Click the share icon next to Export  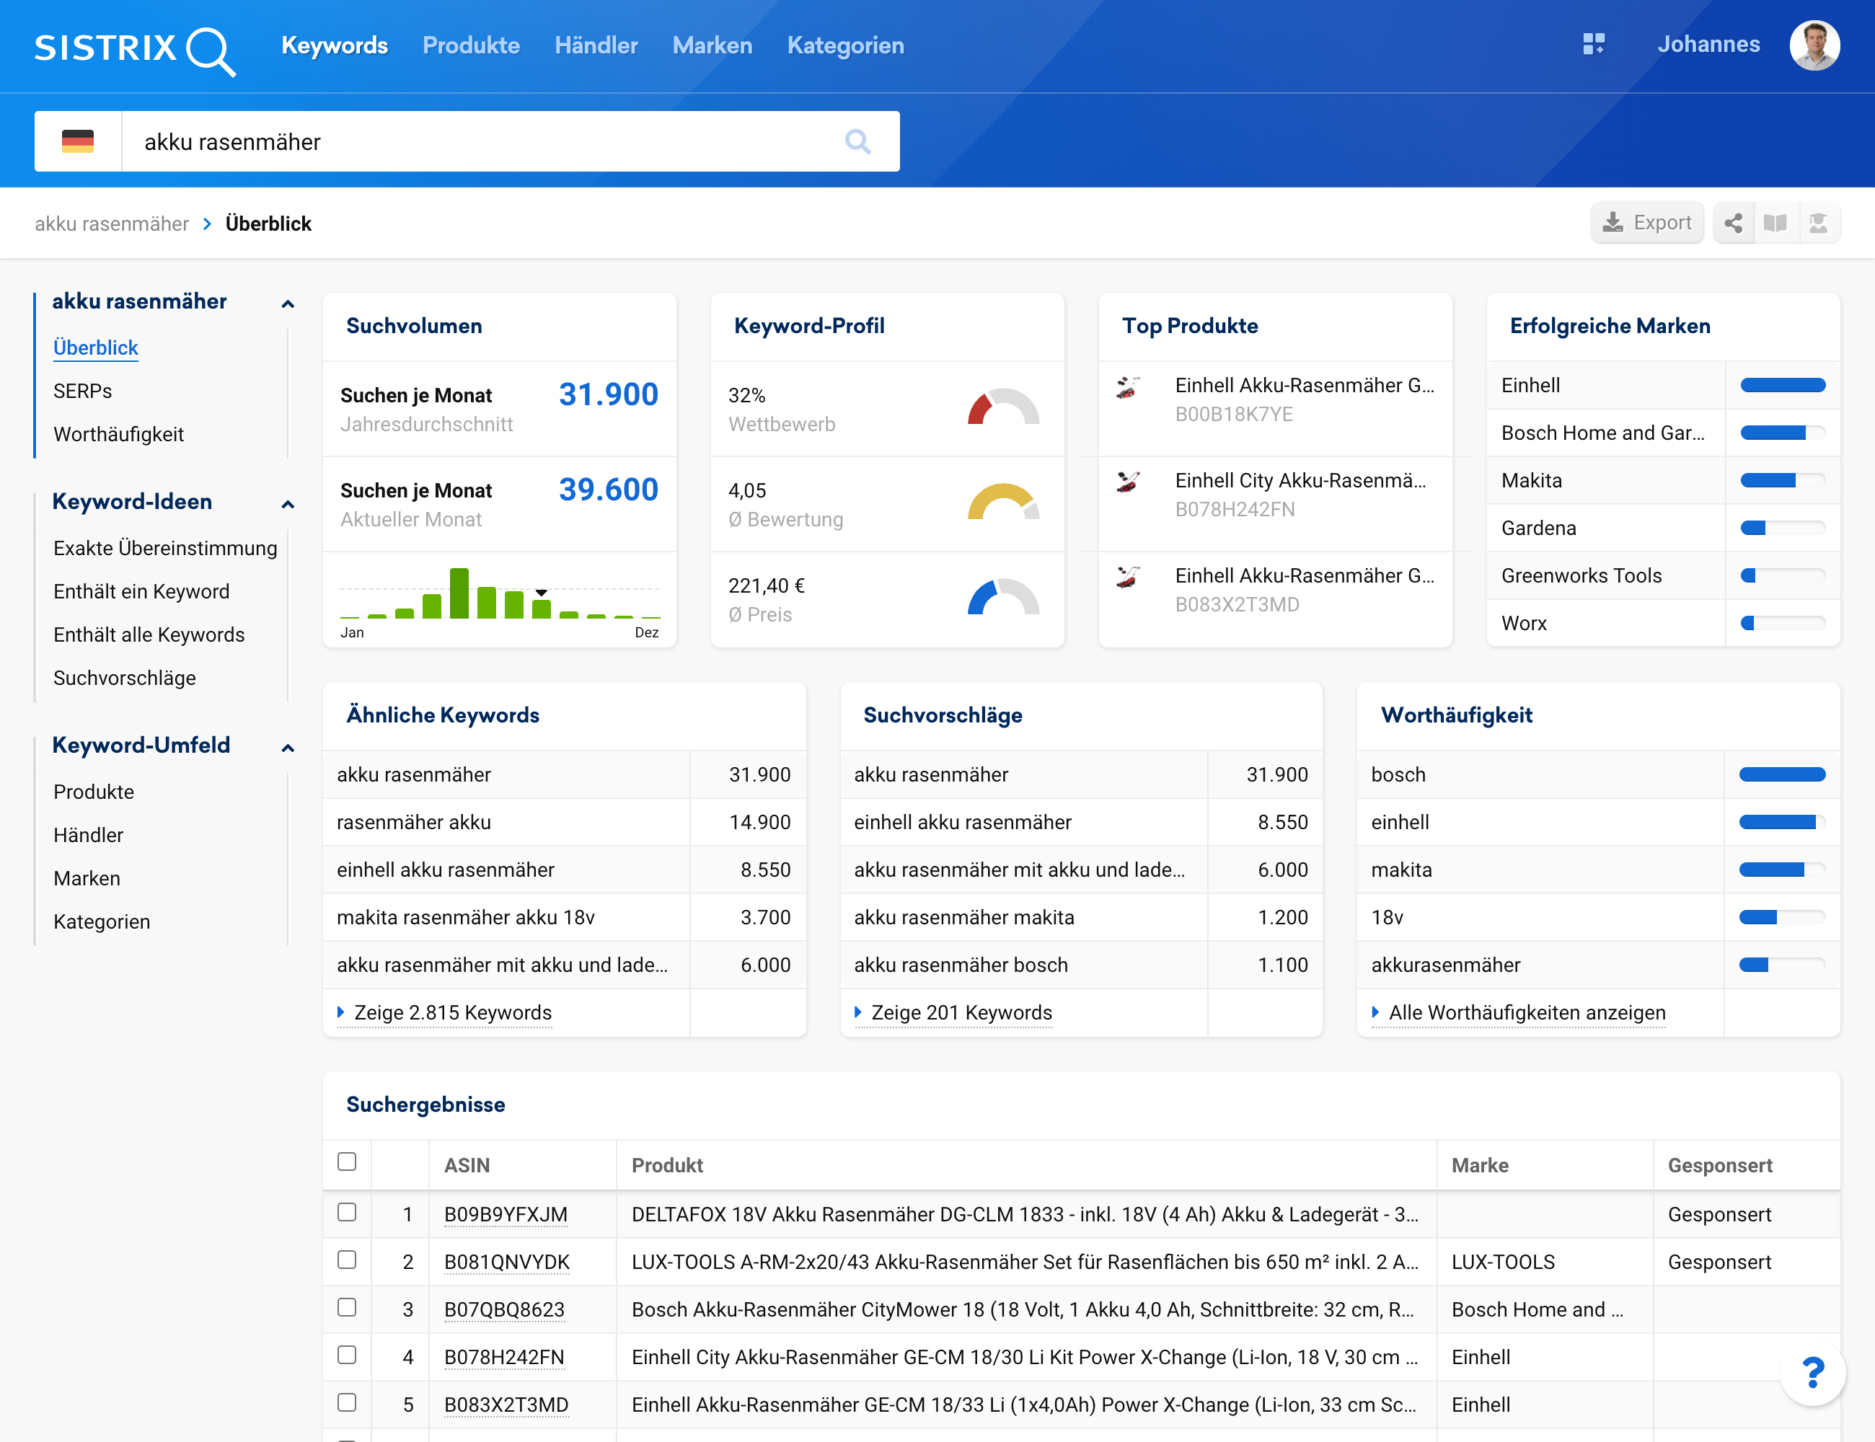1734,224
